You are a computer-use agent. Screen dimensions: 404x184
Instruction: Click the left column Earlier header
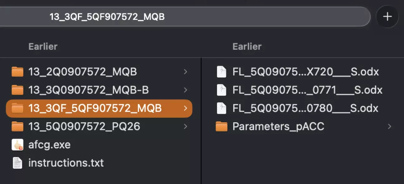pyautogui.click(x=43, y=47)
